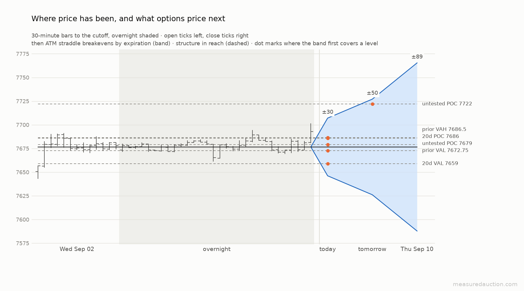Select the 'prior VAL 7672.75' label
Screen dimensions: 524x291
[445, 150]
